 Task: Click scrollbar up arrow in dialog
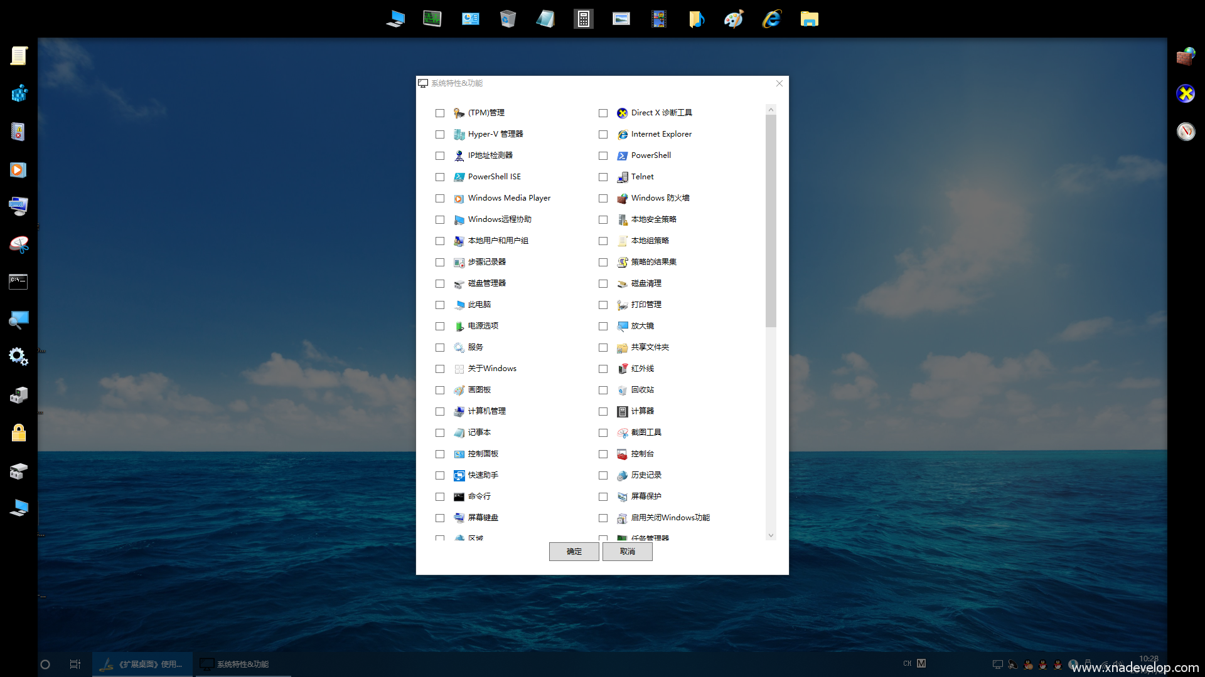click(771, 110)
